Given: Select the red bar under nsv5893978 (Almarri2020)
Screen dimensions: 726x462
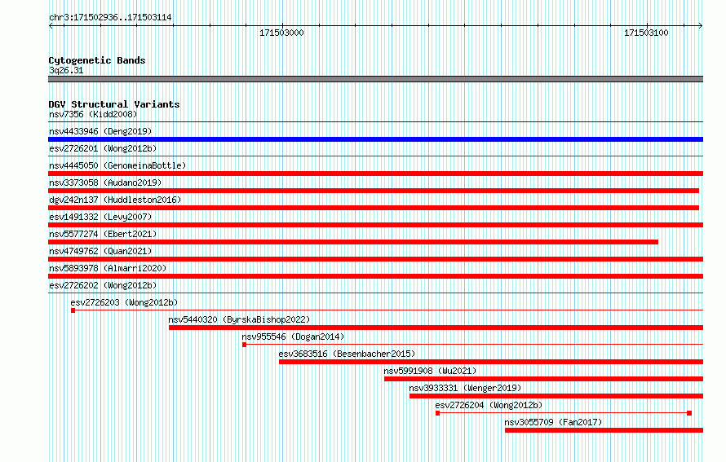Looking at the screenshot, I should [375, 276].
